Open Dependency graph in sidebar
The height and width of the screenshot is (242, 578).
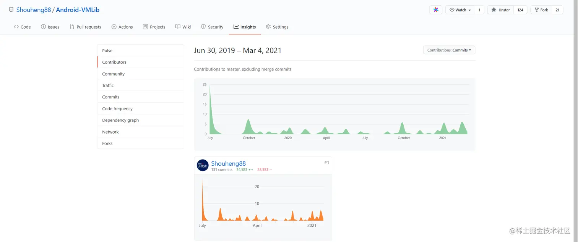(141, 120)
